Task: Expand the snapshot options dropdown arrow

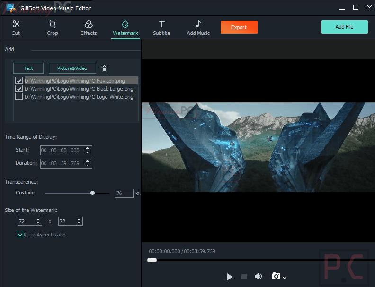Action: (x=285, y=278)
